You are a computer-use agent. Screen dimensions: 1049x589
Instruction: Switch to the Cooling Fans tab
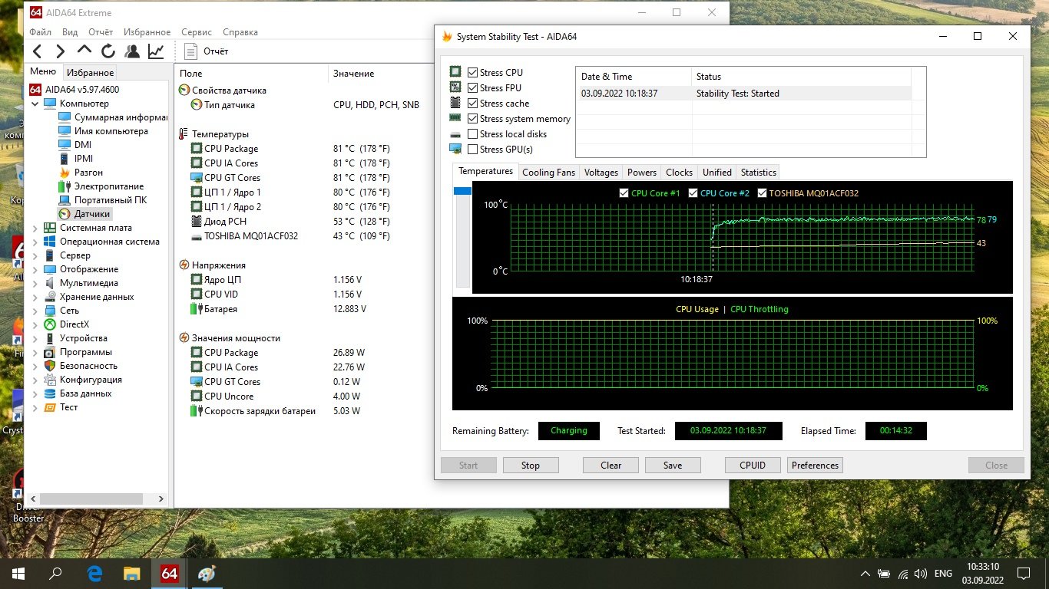548,173
